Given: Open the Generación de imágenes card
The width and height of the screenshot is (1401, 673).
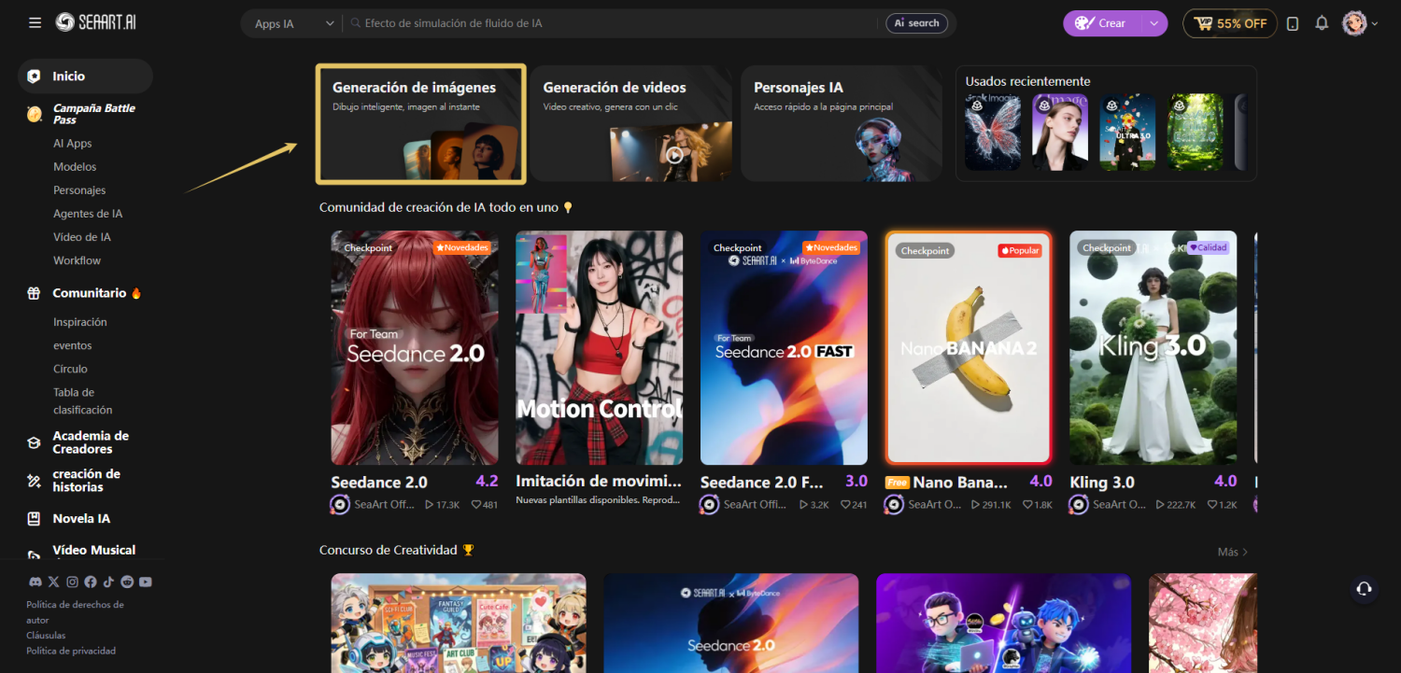Looking at the screenshot, I should pyautogui.click(x=421, y=124).
